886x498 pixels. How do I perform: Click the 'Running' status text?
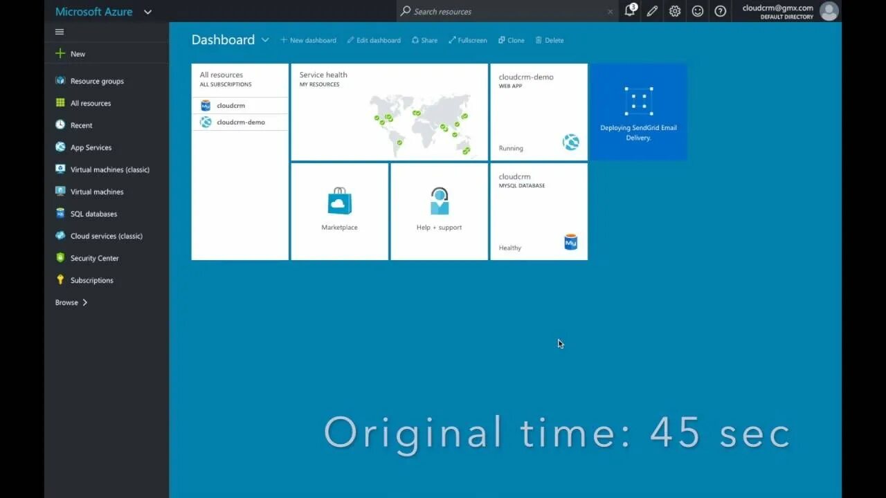[511, 148]
